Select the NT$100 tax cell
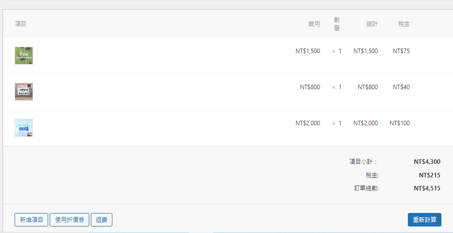This screenshot has width=453, height=233. pyautogui.click(x=400, y=123)
